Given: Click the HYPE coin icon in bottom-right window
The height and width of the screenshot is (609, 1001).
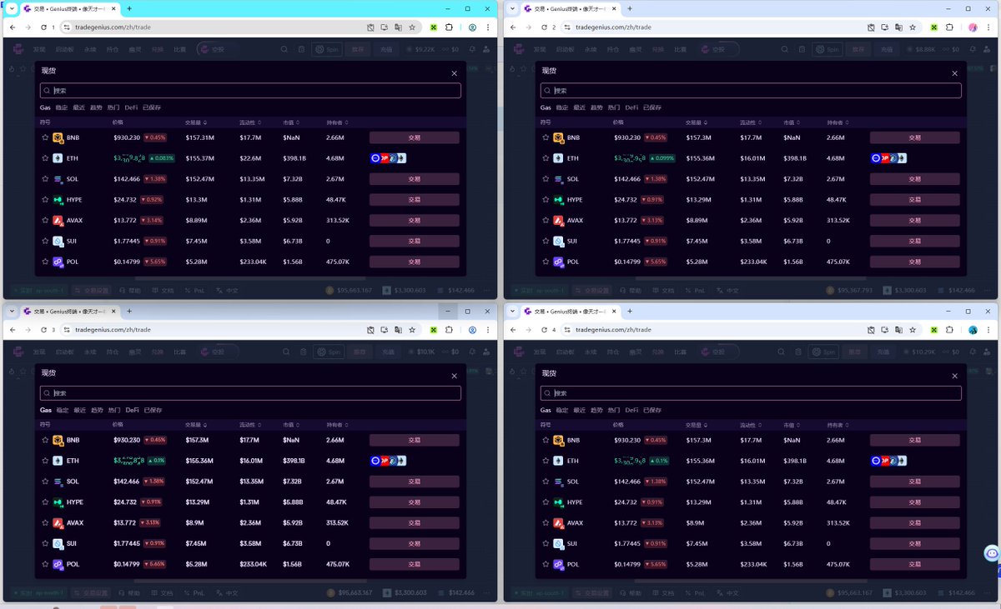Looking at the screenshot, I should pos(558,502).
